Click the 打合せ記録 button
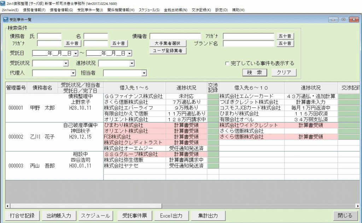Image resolution: width=362 pixels, height=223 pixels. [22, 216]
